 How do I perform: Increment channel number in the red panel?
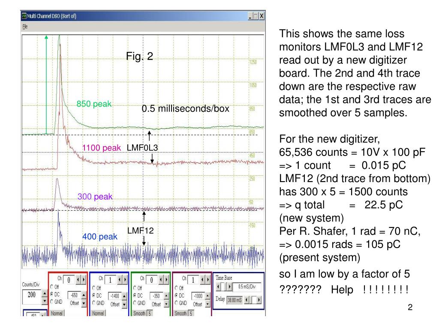[x=84, y=279]
